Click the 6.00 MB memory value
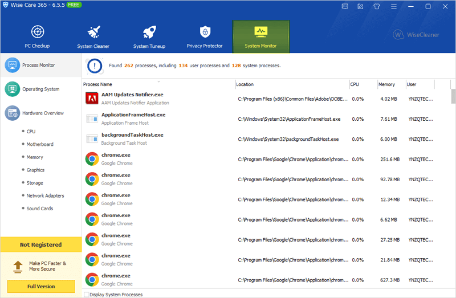The image size is (456, 298). click(389, 139)
